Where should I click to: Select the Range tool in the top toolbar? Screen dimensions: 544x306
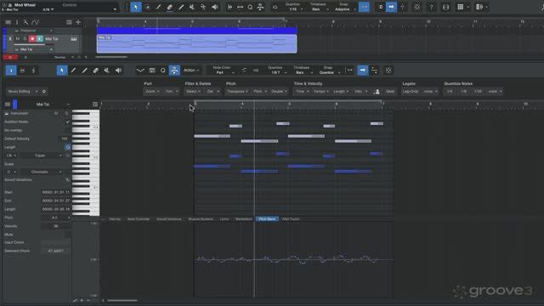click(147, 7)
